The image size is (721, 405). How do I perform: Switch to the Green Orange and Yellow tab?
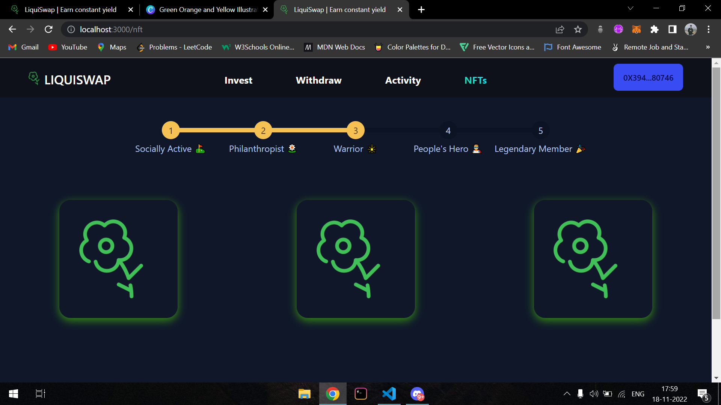(207, 10)
